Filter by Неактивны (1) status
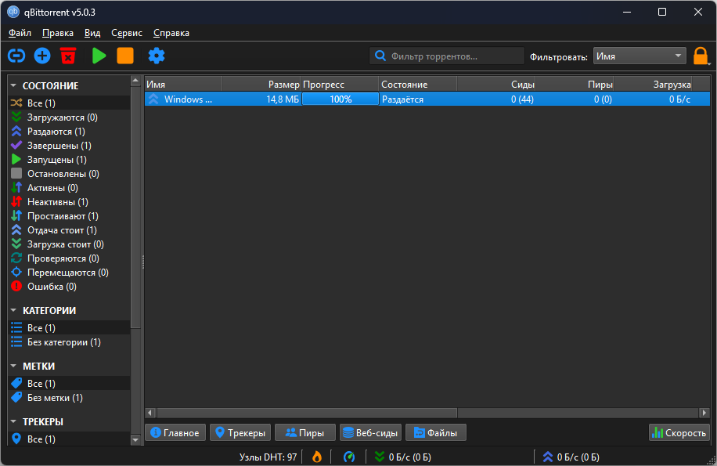The image size is (717, 466). pos(69,202)
